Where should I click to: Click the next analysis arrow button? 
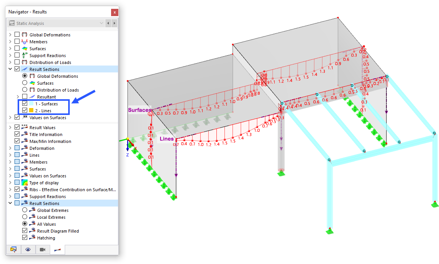coord(114,23)
